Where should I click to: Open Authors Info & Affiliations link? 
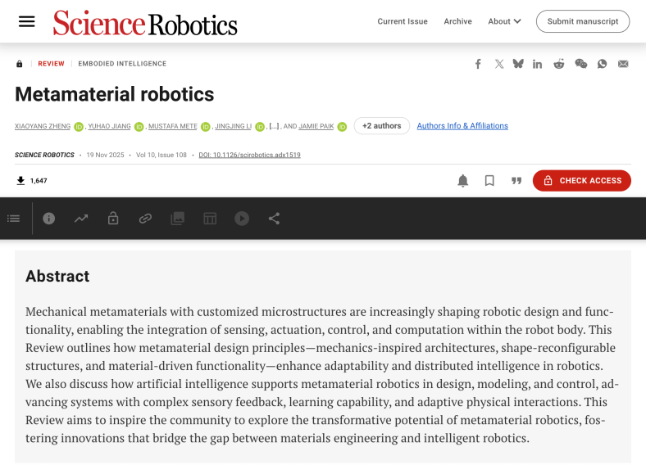(x=462, y=126)
